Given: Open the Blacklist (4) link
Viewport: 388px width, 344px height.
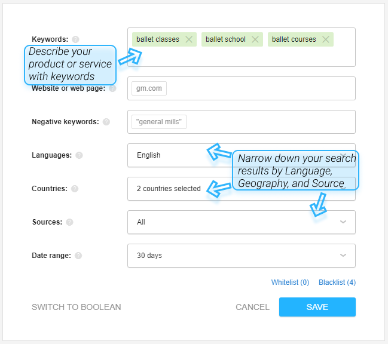Looking at the screenshot, I should [x=337, y=282].
